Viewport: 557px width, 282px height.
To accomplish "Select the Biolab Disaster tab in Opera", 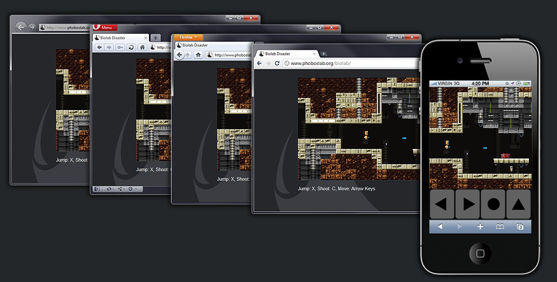I will click(x=121, y=38).
